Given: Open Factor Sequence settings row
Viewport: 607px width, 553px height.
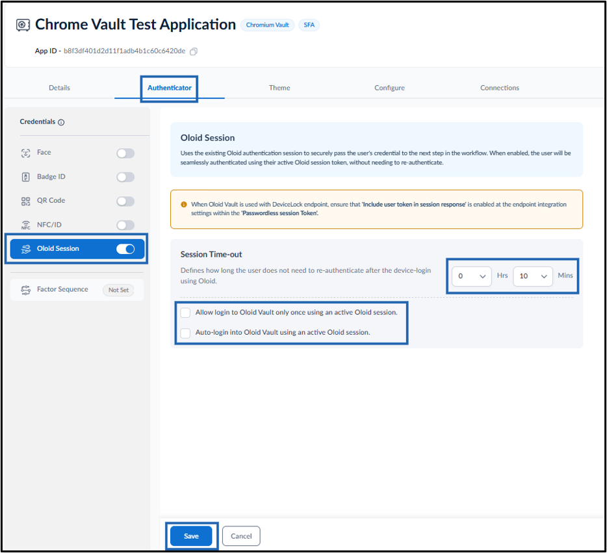Looking at the screenshot, I should [77, 290].
